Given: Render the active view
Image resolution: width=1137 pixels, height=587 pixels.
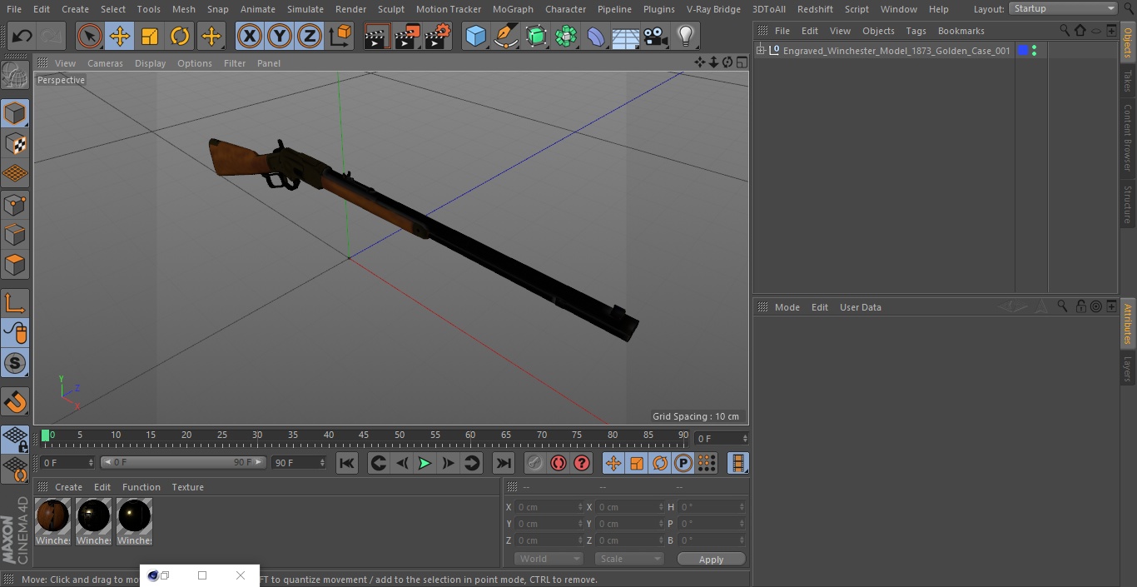Looking at the screenshot, I should 377,36.
